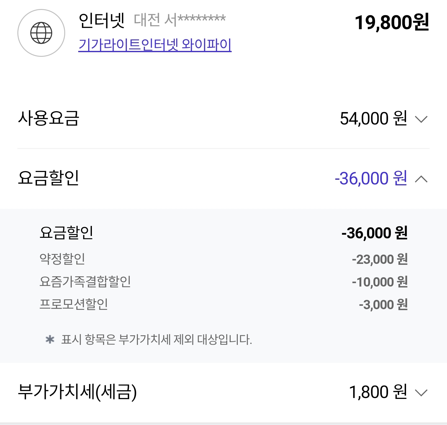Image resolution: width=447 pixels, height=425 pixels.
Task: Select the 프로모션할인 discount item
Action: click(74, 304)
